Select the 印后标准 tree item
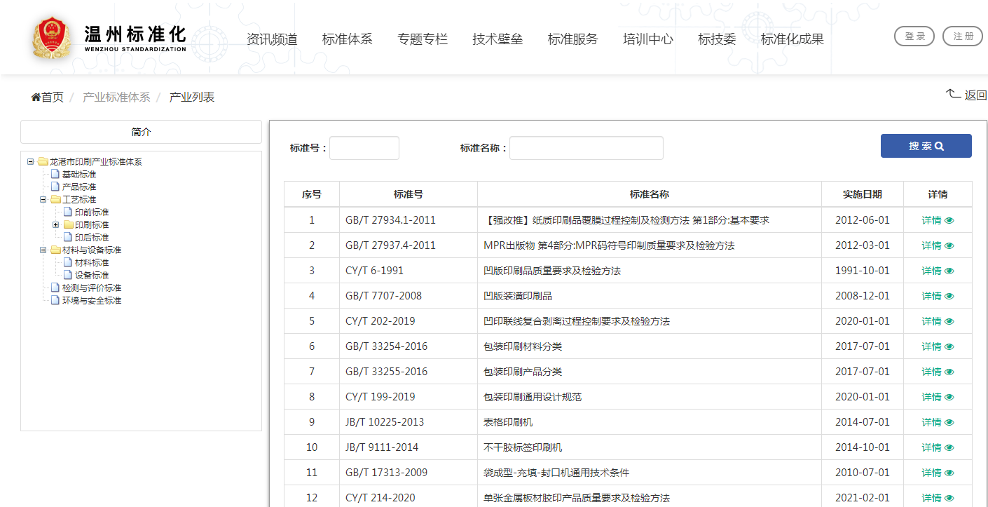The image size is (988, 507). (92, 238)
